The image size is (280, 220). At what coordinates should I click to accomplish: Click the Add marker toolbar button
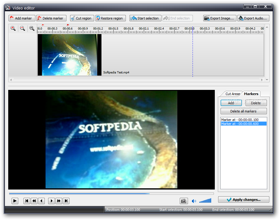pos(22,18)
